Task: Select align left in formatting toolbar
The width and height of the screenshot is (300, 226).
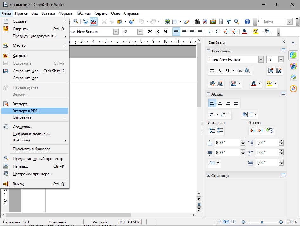Action: click(x=176, y=31)
